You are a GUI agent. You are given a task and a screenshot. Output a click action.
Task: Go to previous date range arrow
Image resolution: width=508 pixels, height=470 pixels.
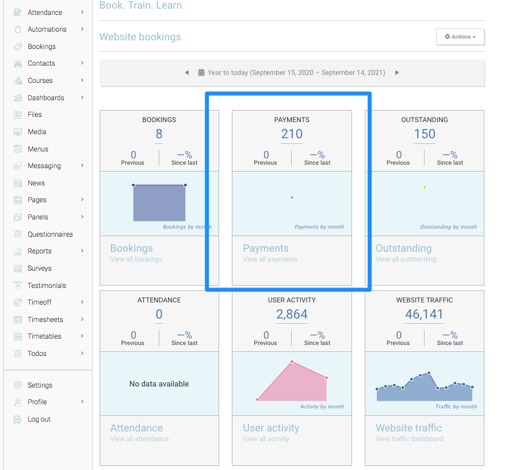click(187, 73)
